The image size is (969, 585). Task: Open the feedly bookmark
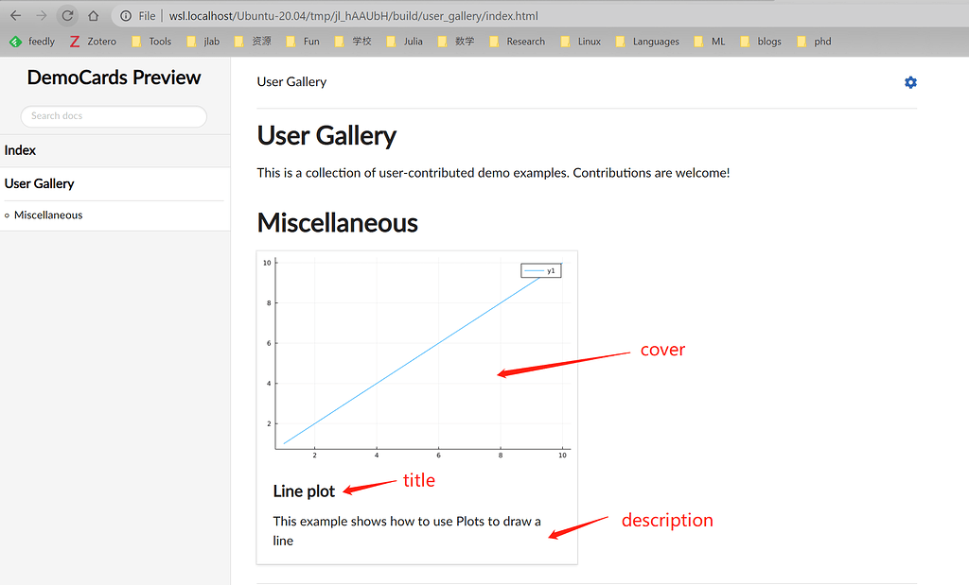point(31,41)
